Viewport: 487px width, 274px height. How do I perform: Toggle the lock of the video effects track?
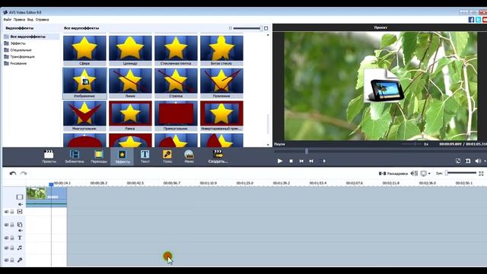12,212
